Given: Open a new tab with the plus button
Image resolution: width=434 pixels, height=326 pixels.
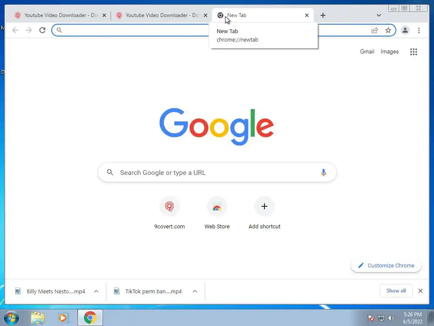Looking at the screenshot, I should pos(323,15).
